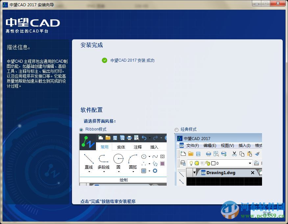
Task: Click the layer light bulb icon
Action: 191,163
